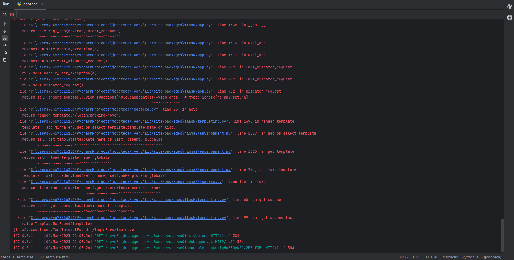The height and width of the screenshot is (260, 514).
Task: Open jogoteca.py link at line 23
Action: [x=93, y=109]
